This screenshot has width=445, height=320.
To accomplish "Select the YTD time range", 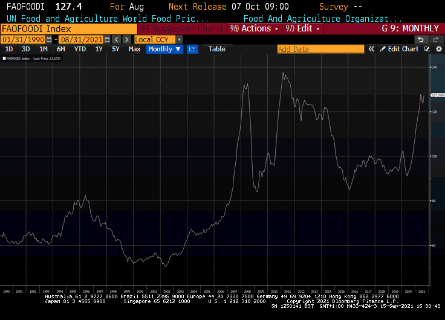I will (x=80, y=49).
